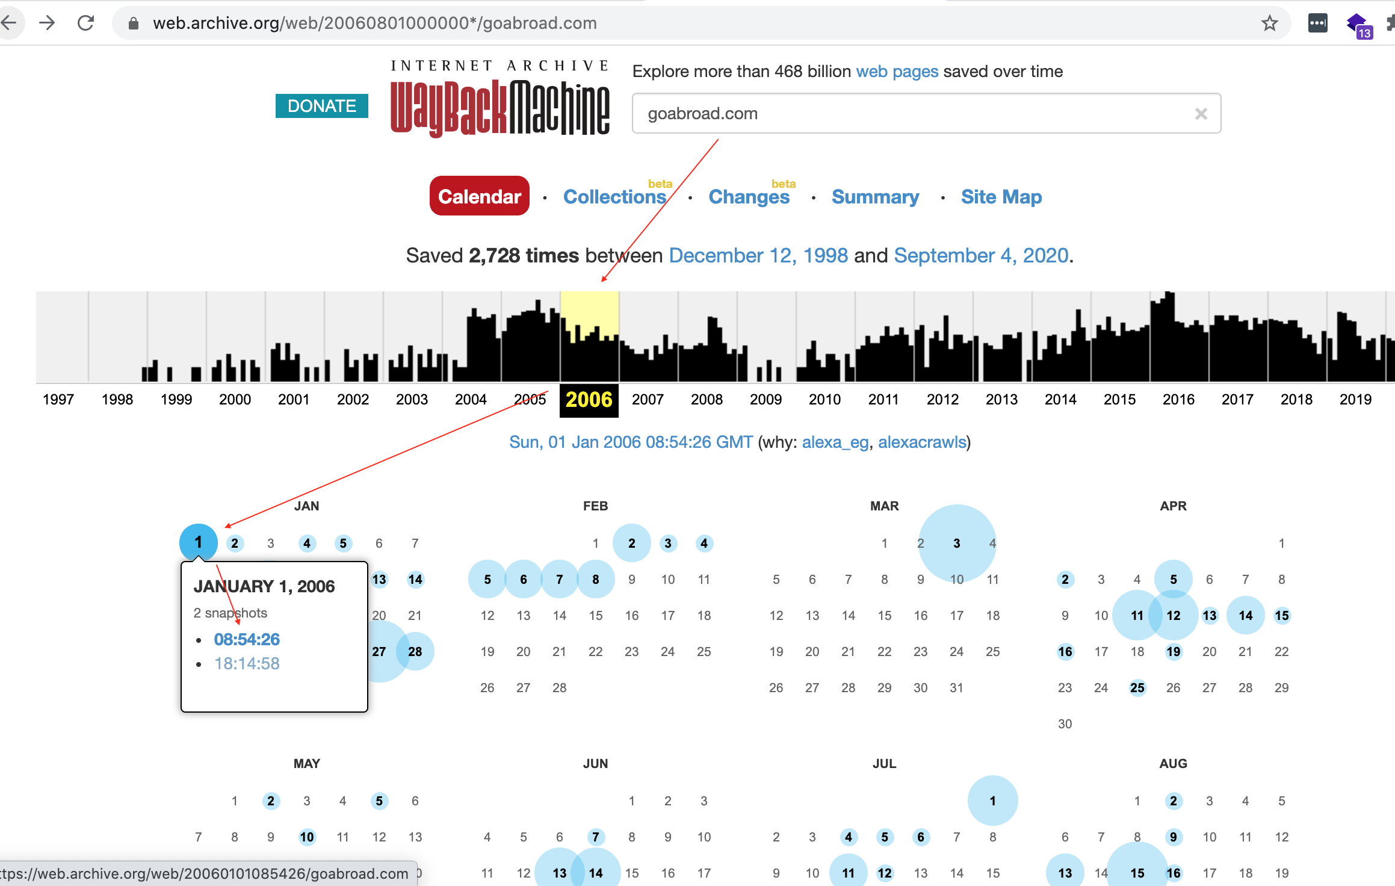The height and width of the screenshot is (886, 1395).
Task: Select the 2006 year highlight on timeline
Action: tap(590, 398)
